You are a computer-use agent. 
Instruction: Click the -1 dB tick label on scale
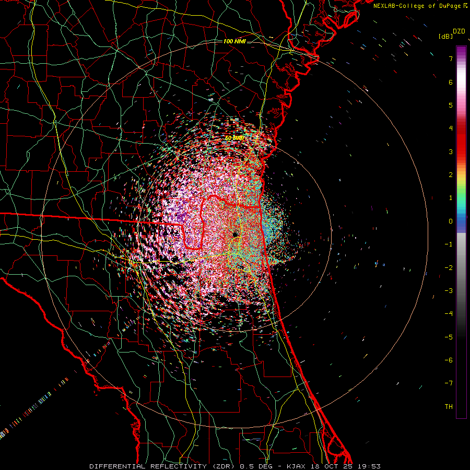click(x=449, y=244)
